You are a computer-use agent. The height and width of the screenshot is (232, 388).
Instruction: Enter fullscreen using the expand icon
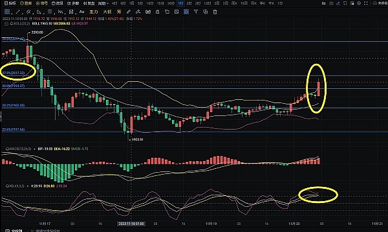pyautogui.click(x=366, y=3)
